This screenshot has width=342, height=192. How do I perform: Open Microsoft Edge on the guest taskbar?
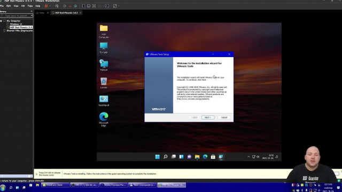coord(205,157)
